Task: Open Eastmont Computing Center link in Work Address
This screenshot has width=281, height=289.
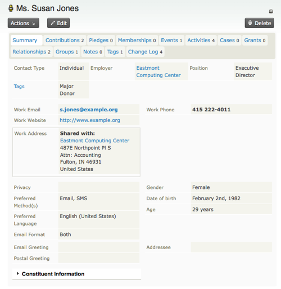Action: (x=94, y=141)
